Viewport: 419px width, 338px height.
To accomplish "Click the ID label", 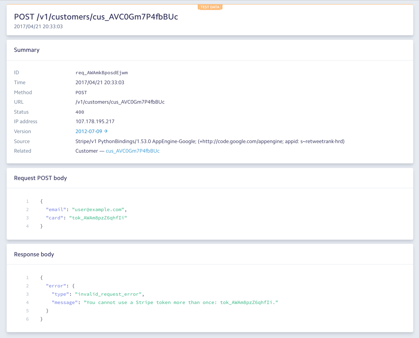I will pyautogui.click(x=17, y=73).
